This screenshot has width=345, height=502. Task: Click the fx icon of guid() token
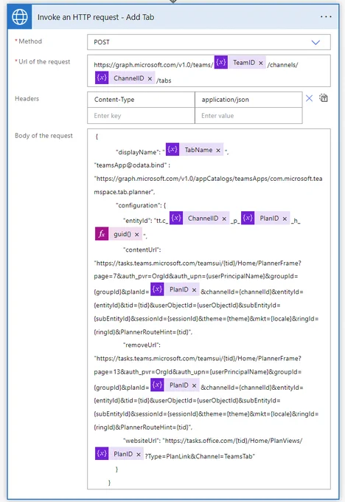102,234
